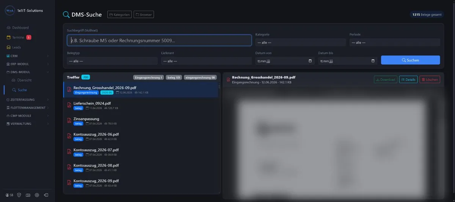Viewport: 455px width, 202px height.
Task: Open the Kategorien button
Action: pos(119,15)
